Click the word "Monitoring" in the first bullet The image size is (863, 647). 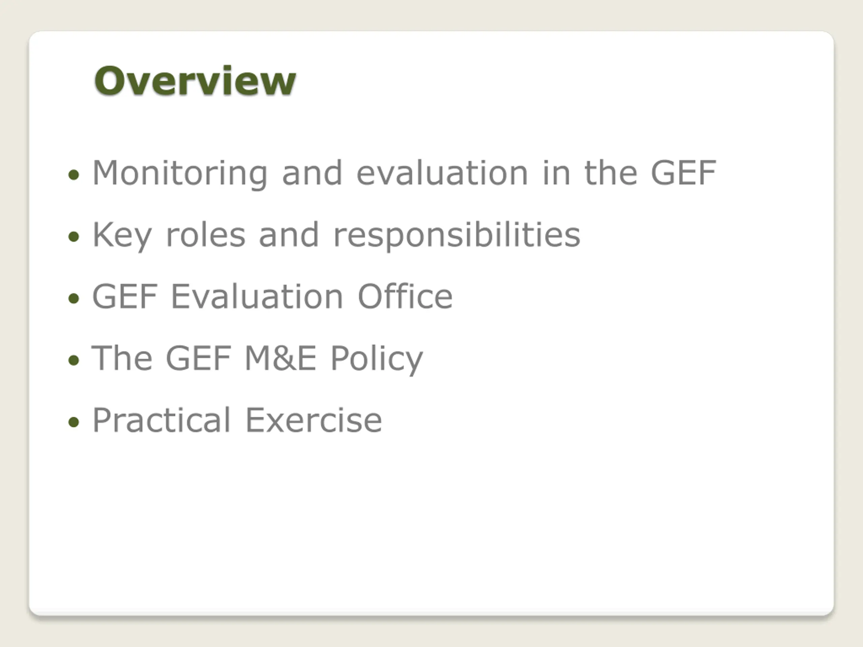[180, 173]
